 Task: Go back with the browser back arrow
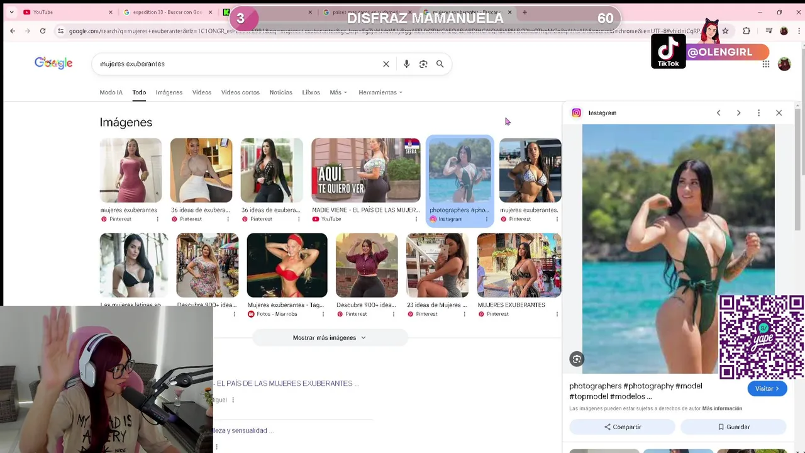pyautogui.click(x=13, y=31)
